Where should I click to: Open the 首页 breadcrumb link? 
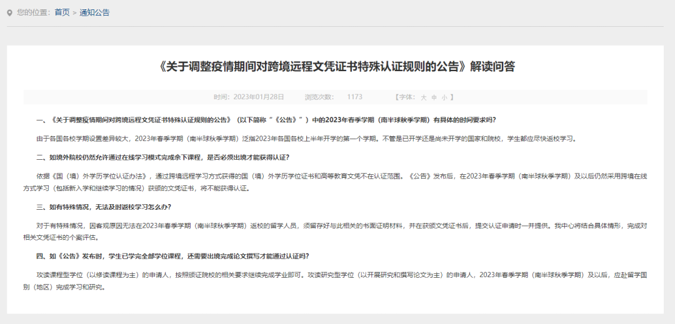pyautogui.click(x=62, y=12)
